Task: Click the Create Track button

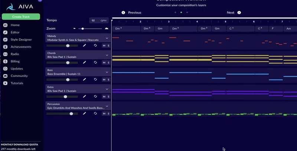Action: (21, 17)
